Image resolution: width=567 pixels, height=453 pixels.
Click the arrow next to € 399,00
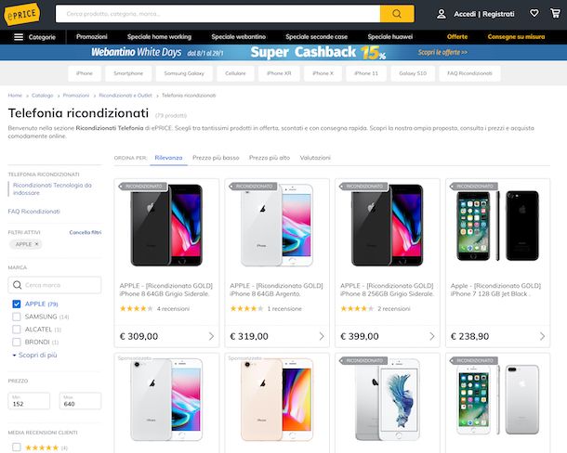[432, 336]
